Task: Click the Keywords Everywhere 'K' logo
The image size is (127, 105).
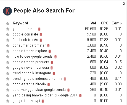Action: (7, 11)
